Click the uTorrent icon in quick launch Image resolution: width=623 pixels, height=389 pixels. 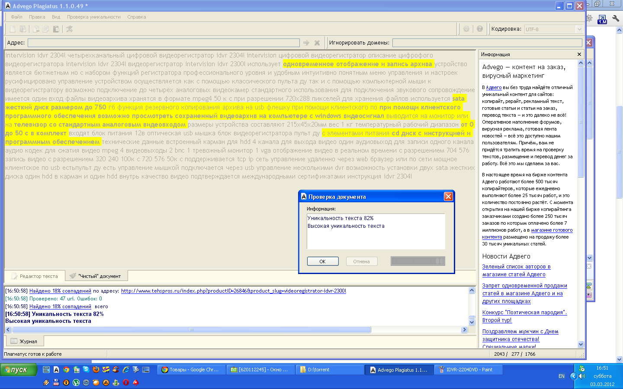pos(76,383)
